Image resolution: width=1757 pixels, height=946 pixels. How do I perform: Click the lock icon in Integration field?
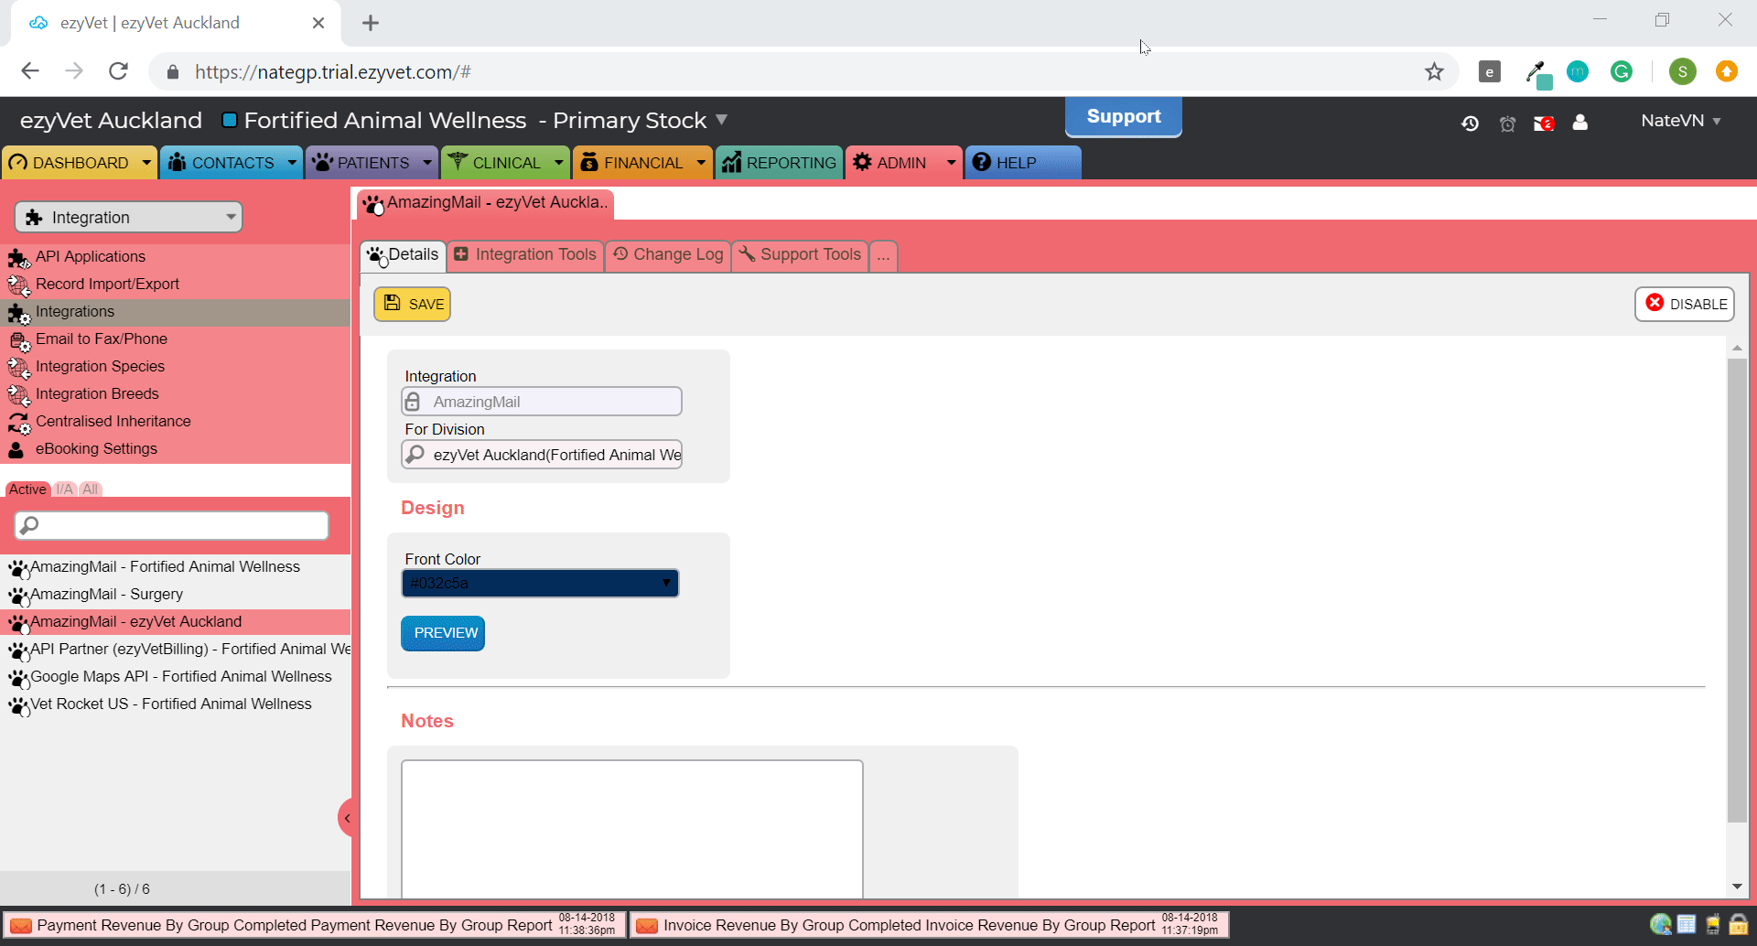(413, 402)
